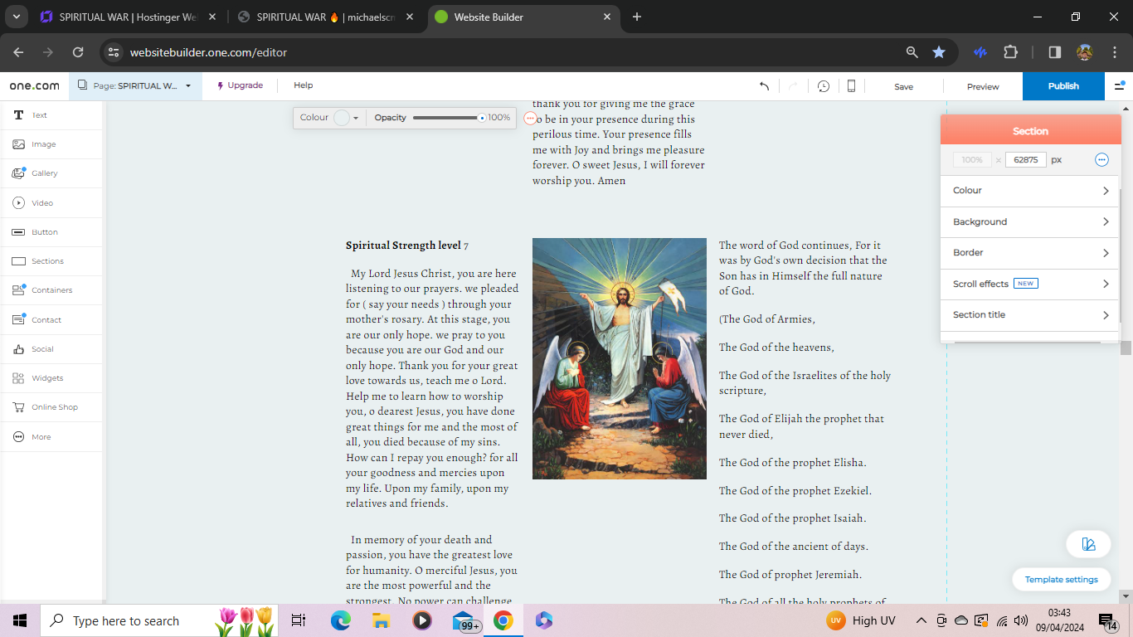Open the Help menu
Image resolution: width=1133 pixels, height=637 pixels.
pyautogui.click(x=304, y=85)
